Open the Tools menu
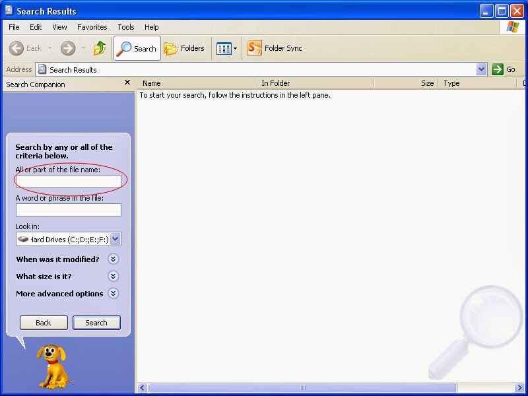The height and width of the screenshot is (396, 528). point(125,27)
